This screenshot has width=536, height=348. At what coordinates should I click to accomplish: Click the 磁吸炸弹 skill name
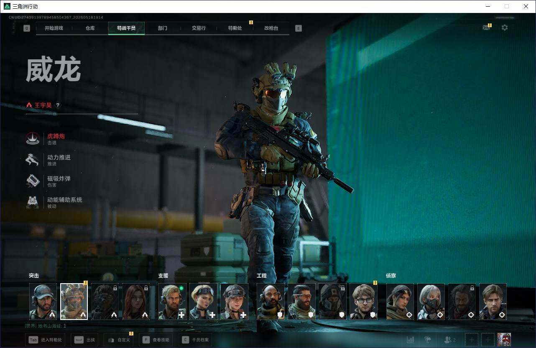tap(59, 179)
